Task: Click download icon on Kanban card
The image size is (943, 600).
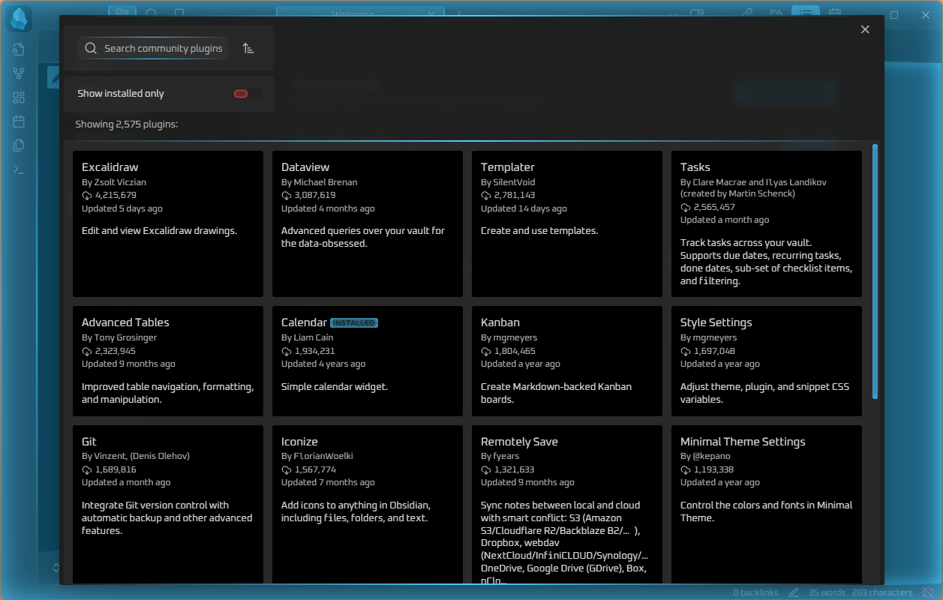Action: pos(486,350)
